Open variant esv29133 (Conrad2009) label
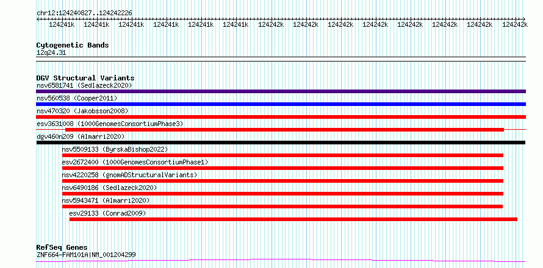This screenshot has width=543, height=268. (x=108, y=213)
